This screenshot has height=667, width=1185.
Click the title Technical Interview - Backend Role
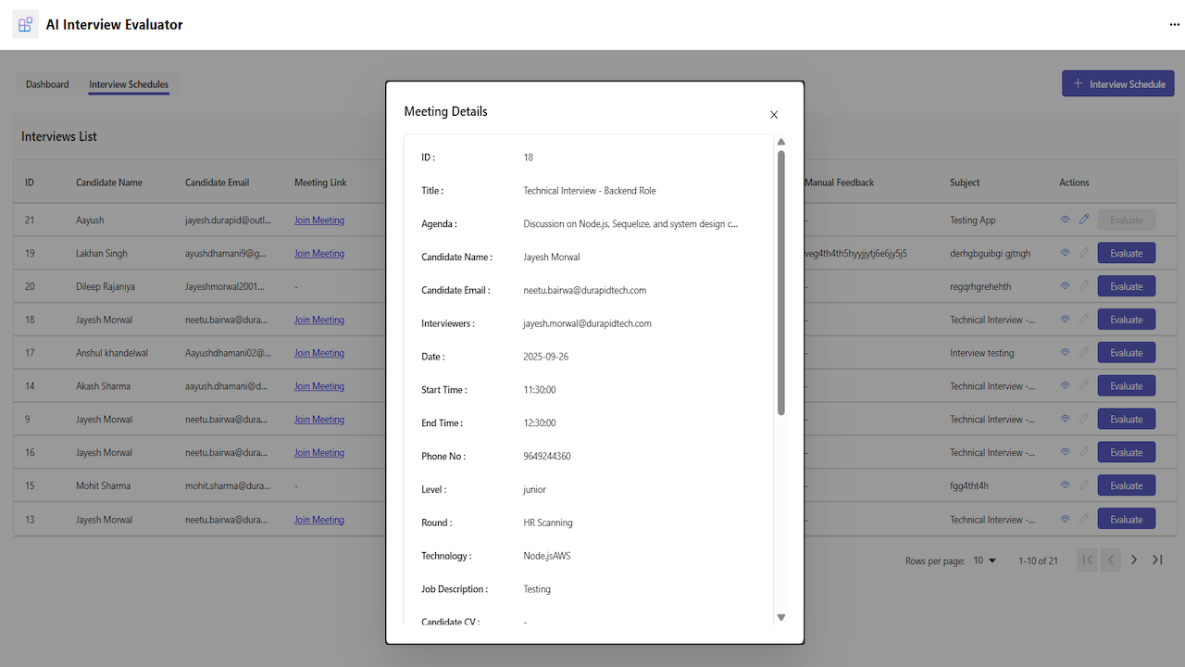click(x=590, y=191)
